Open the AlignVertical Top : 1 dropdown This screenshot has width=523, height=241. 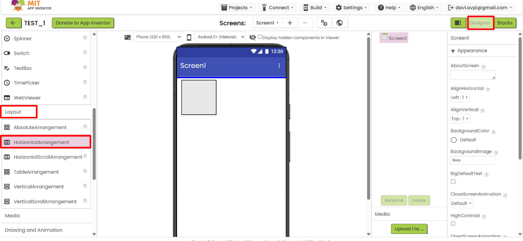pos(460,119)
